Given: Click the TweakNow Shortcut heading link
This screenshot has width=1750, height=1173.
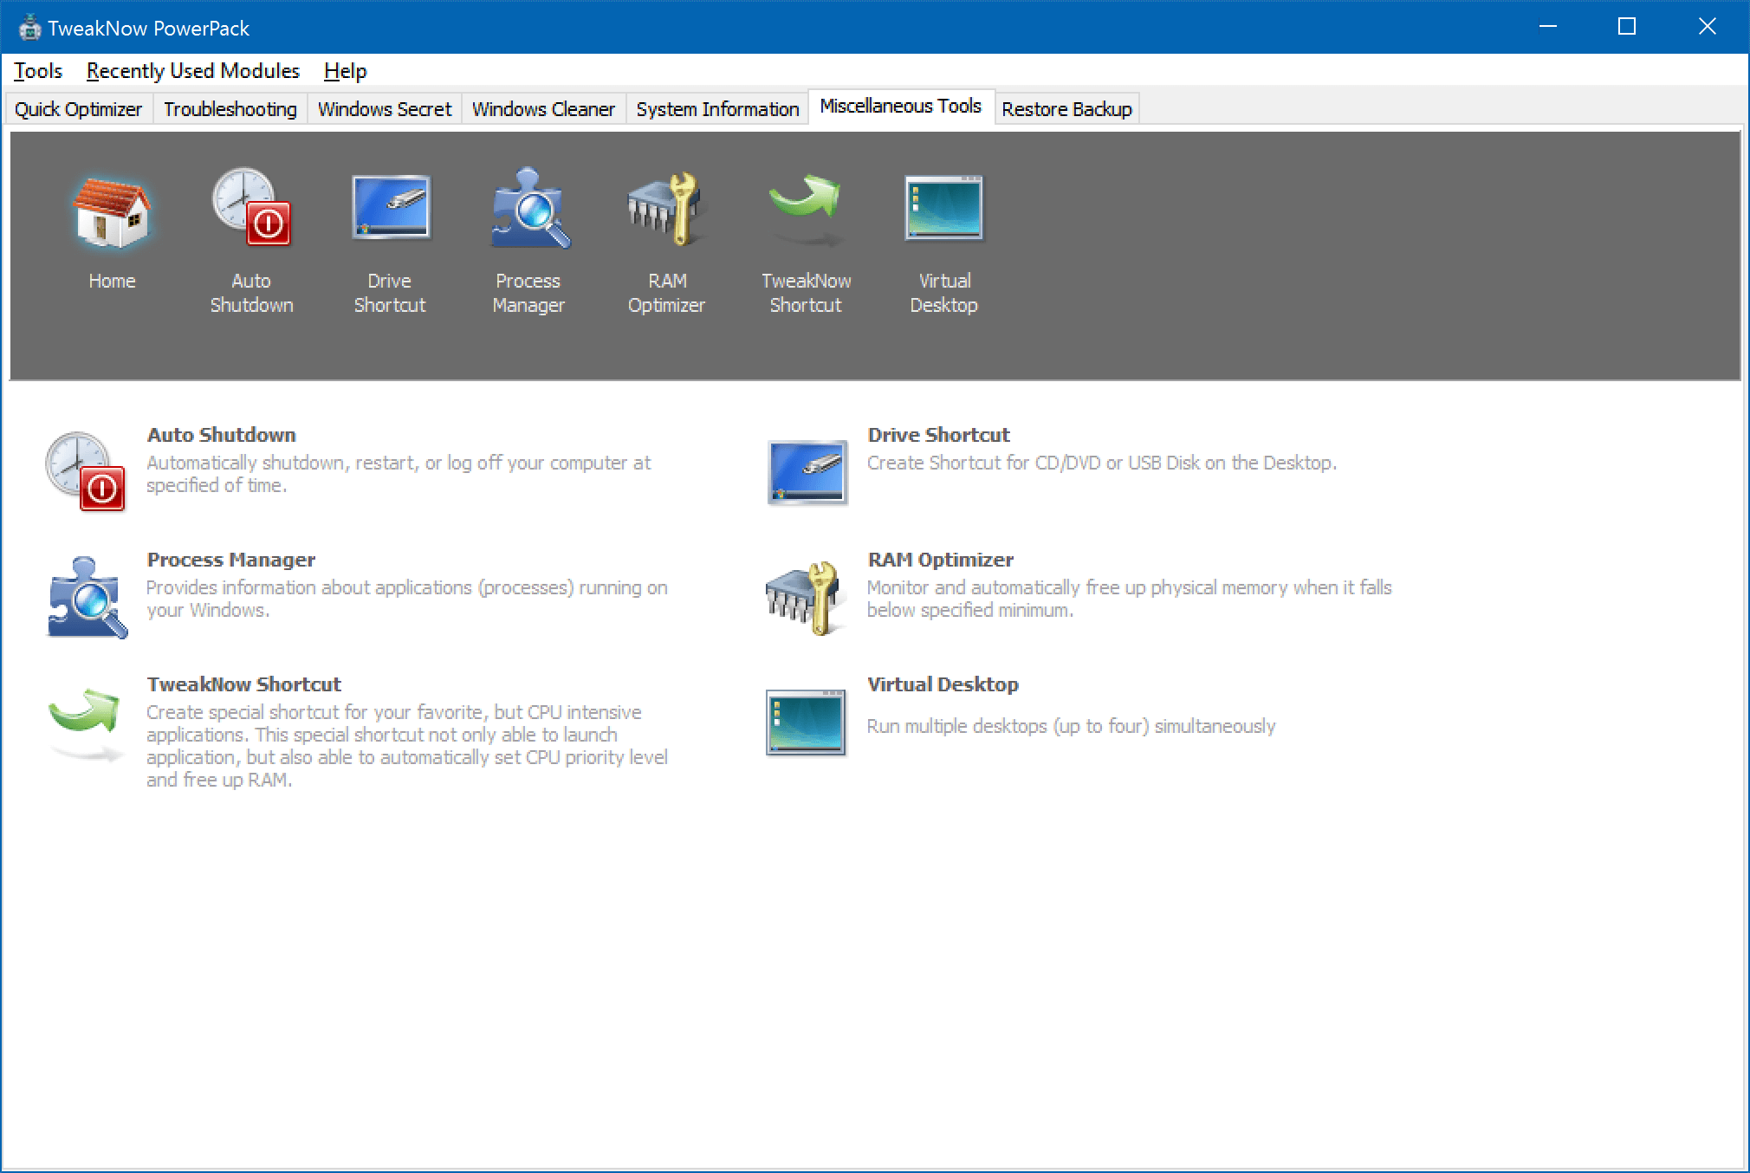Looking at the screenshot, I should click(244, 684).
